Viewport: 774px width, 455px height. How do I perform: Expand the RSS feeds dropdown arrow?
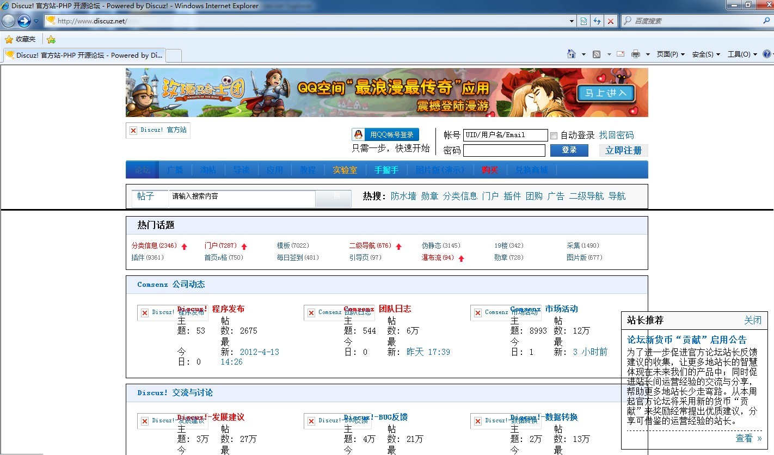(609, 54)
